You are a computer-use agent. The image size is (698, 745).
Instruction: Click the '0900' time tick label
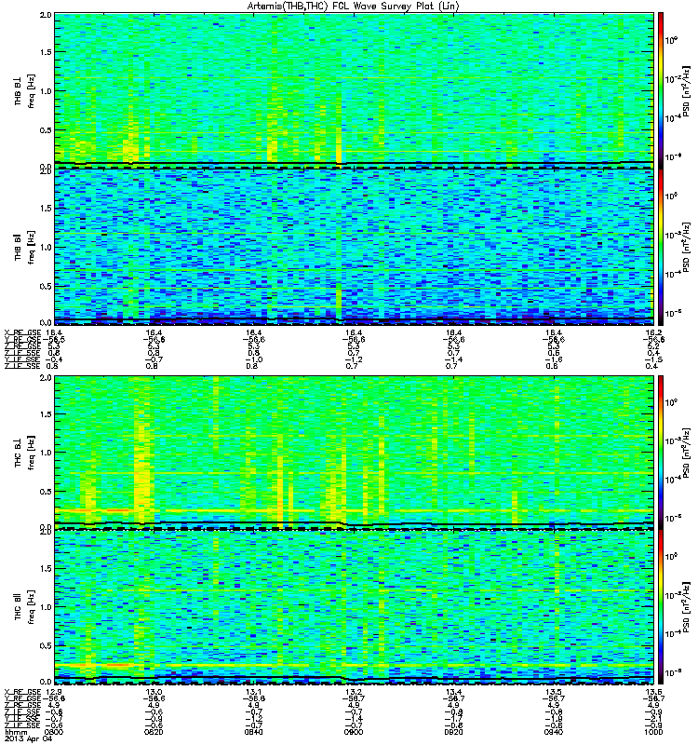click(x=354, y=732)
